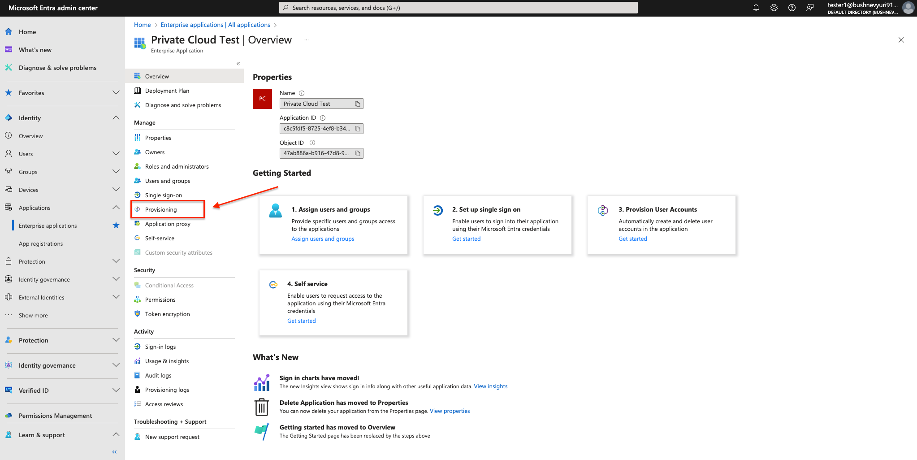Expand the Groups section
This screenshot has width=917, height=460.
(x=116, y=172)
